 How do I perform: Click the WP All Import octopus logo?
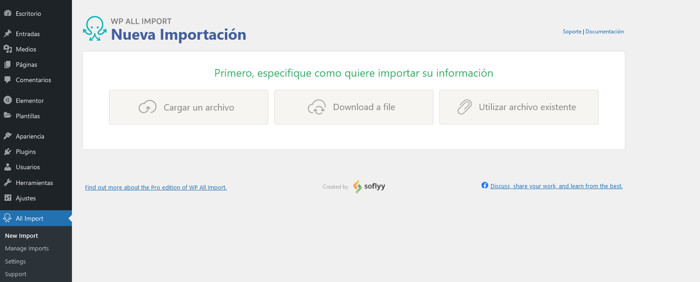pyautogui.click(x=95, y=29)
